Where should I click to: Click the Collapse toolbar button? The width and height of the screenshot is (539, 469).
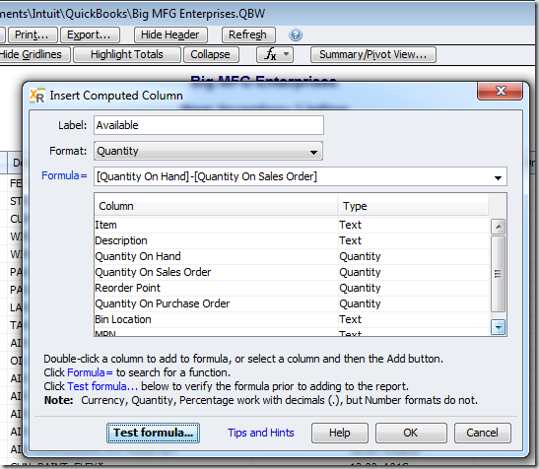point(211,54)
